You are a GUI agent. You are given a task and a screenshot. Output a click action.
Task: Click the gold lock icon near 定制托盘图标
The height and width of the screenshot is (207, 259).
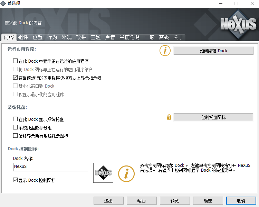[x=169, y=117]
